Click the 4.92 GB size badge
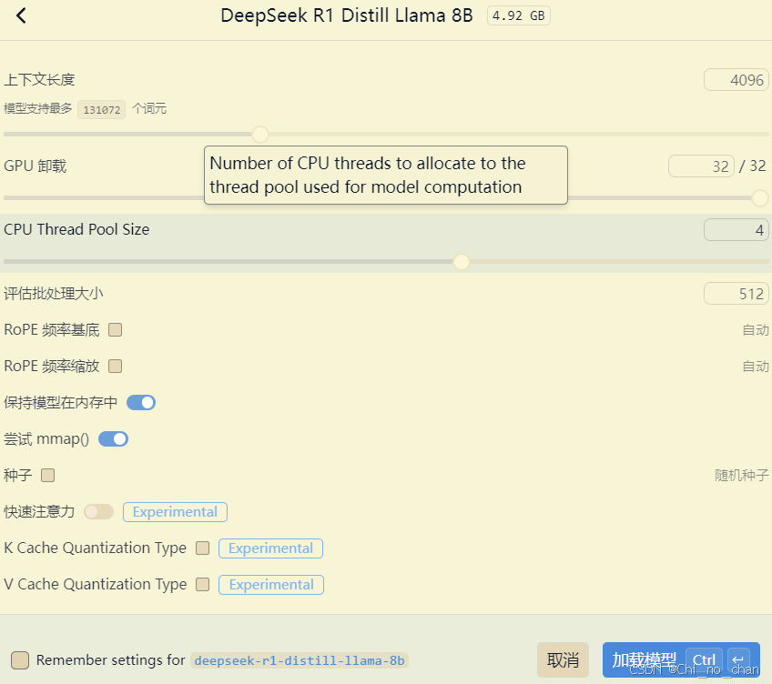Image resolution: width=772 pixels, height=684 pixels. [x=518, y=15]
